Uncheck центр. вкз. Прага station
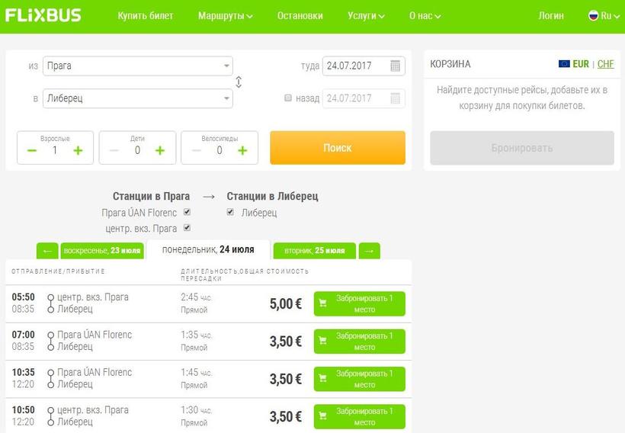The image size is (625, 433). coord(187,227)
